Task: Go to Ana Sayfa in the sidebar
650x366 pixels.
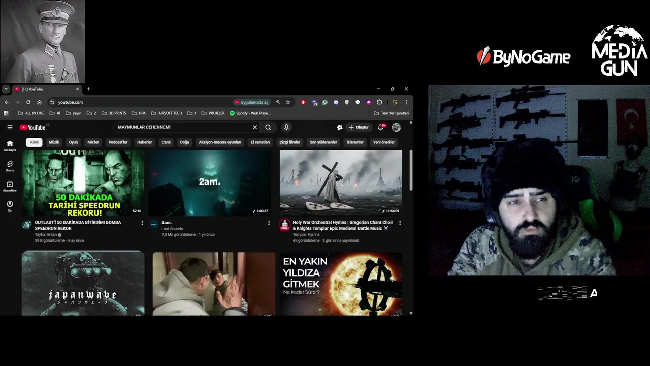Action: [x=10, y=146]
